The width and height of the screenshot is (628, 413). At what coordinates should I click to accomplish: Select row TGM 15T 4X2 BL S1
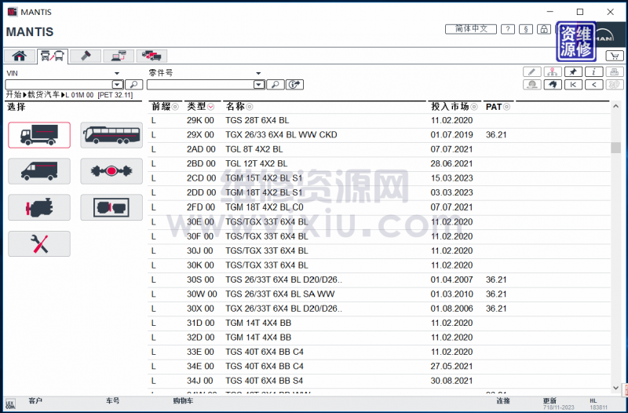pyautogui.click(x=379, y=178)
